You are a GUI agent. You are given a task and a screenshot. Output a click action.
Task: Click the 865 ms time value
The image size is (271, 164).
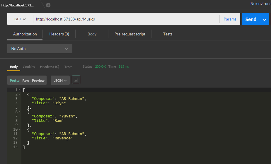pyautogui.click(x=124, y=66)
